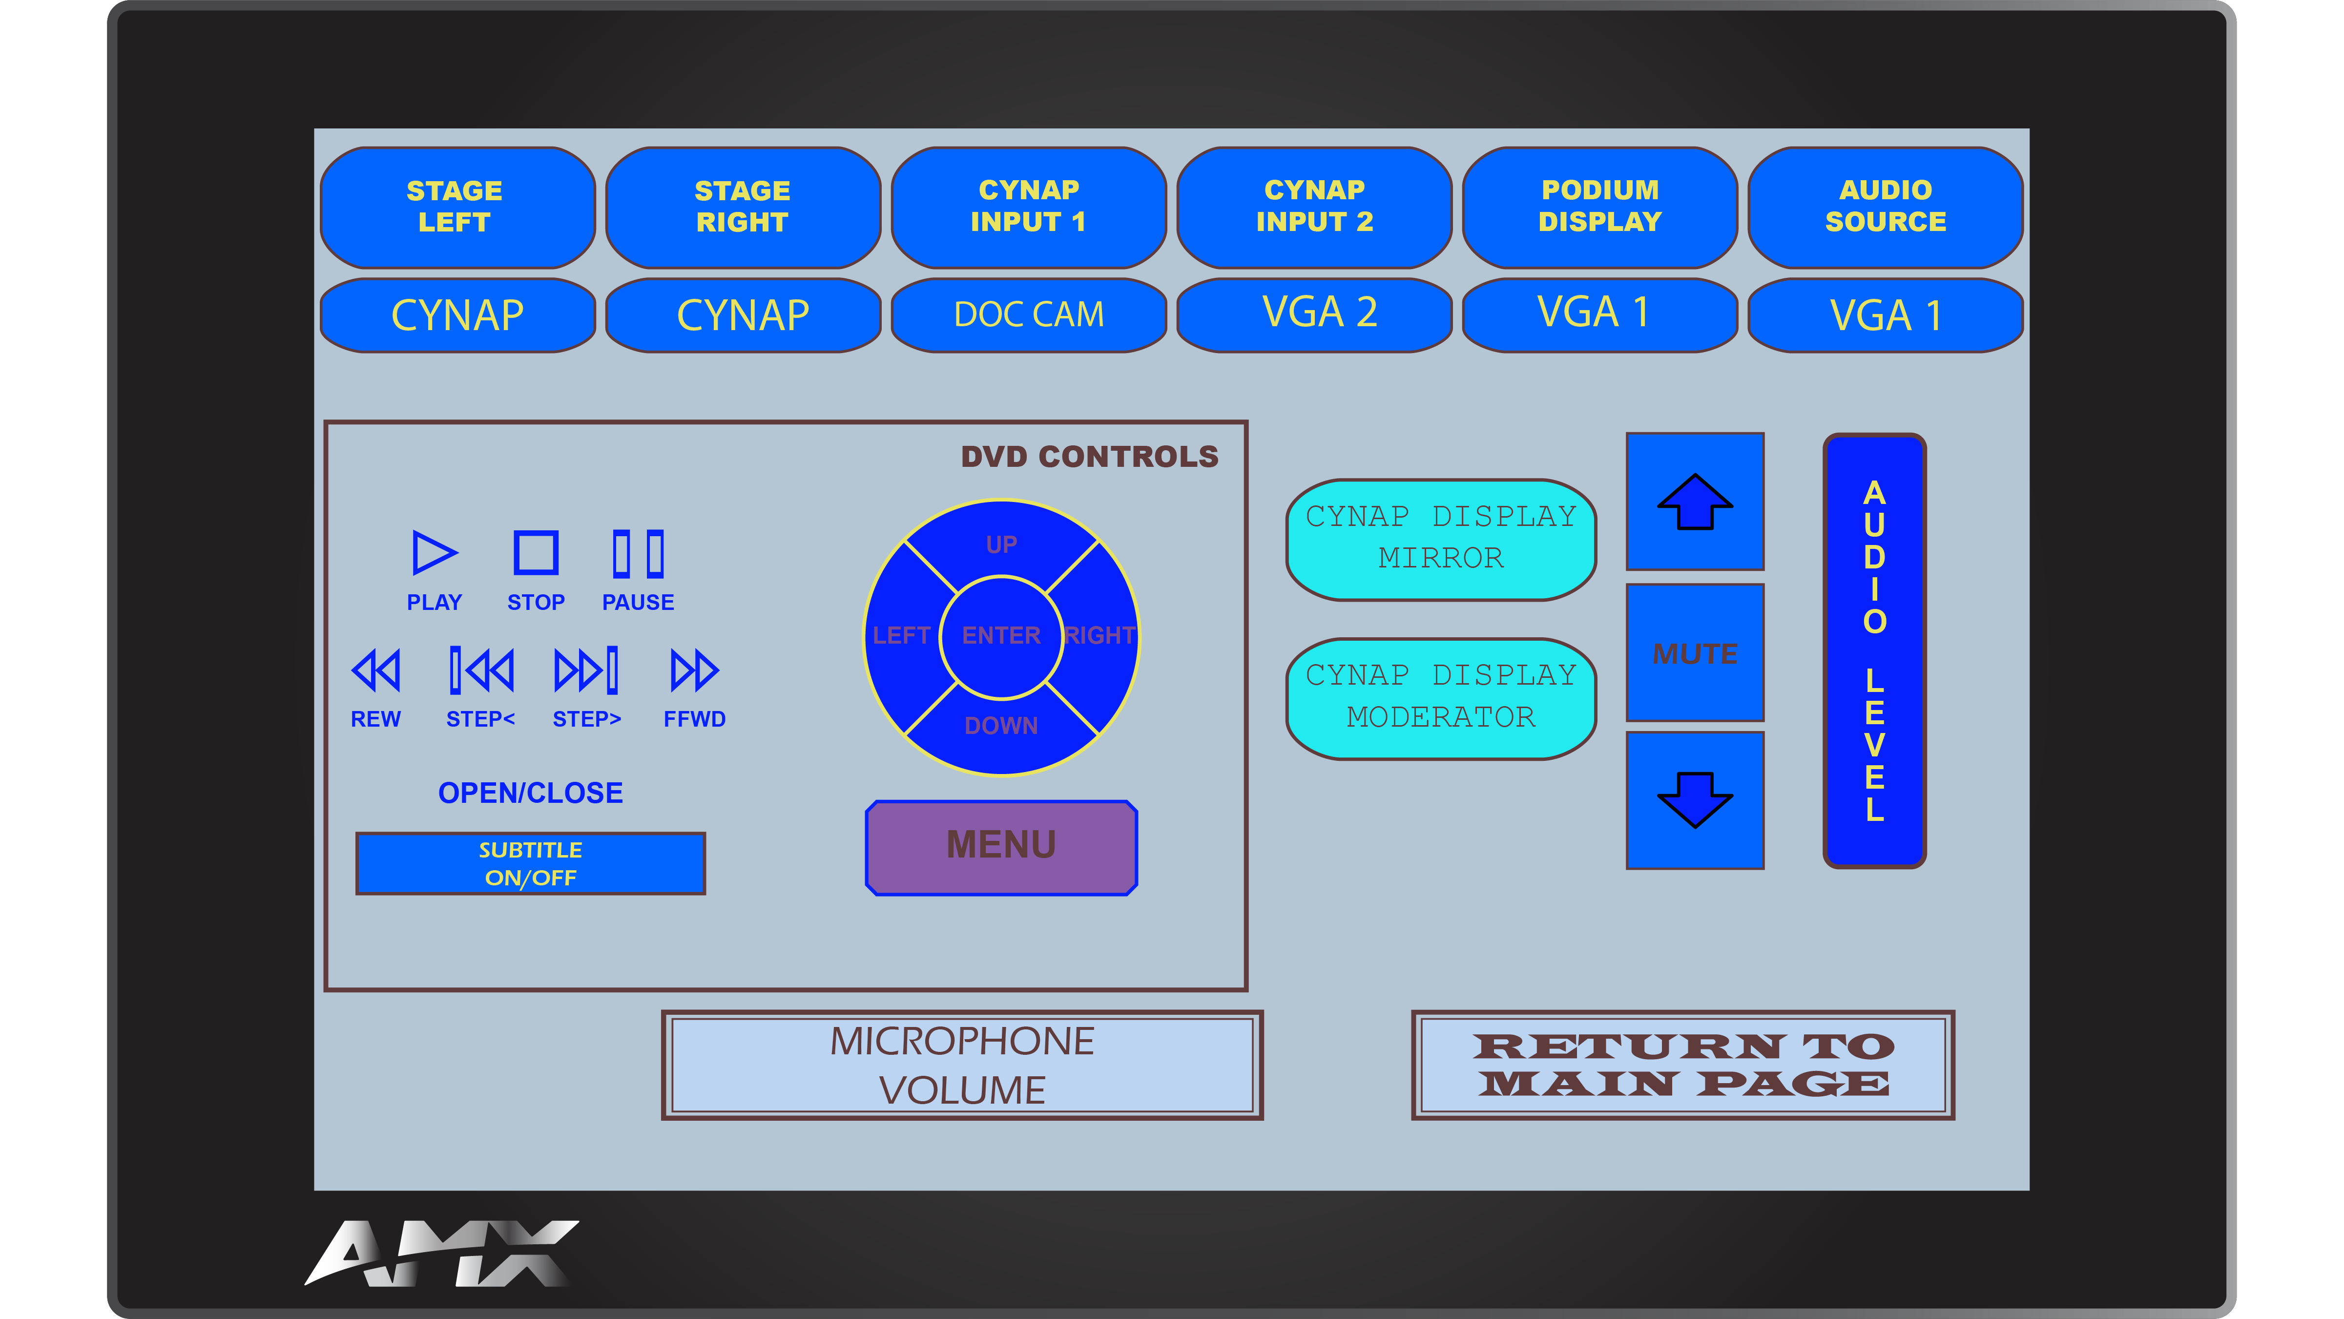Select the DOC CAM source under Cynap Input 1
Viewport: 2344px width, 1319px height.
click(1028, 315)
